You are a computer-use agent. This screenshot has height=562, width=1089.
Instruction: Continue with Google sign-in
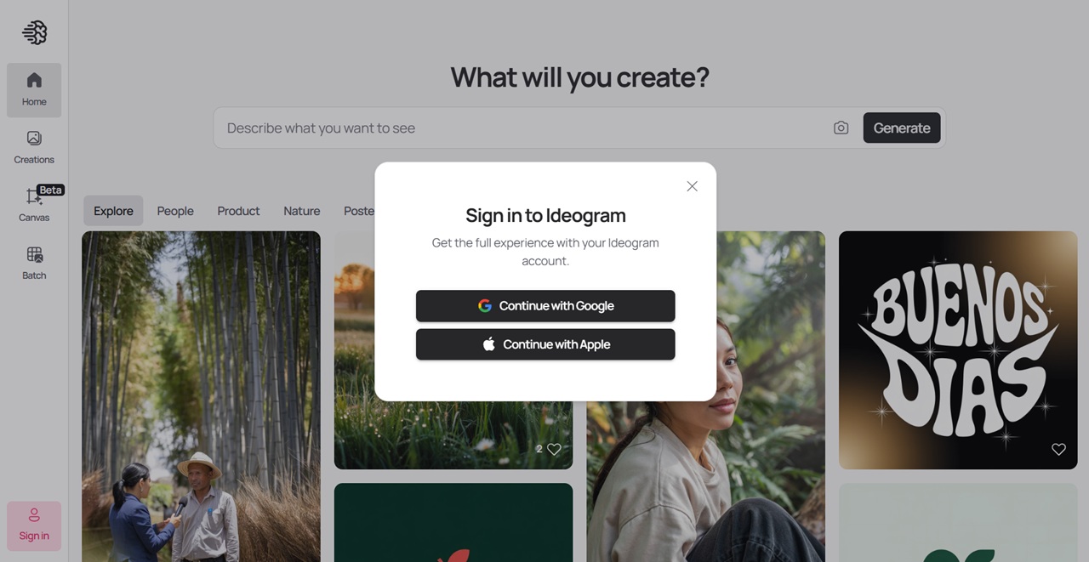point(545,306)
